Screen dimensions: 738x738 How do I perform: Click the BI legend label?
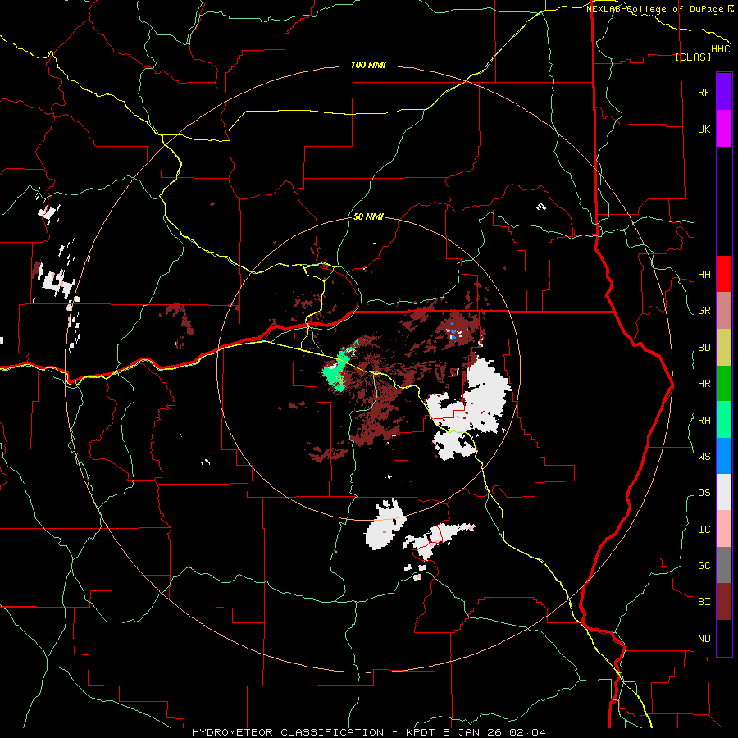tap(704, 602)
